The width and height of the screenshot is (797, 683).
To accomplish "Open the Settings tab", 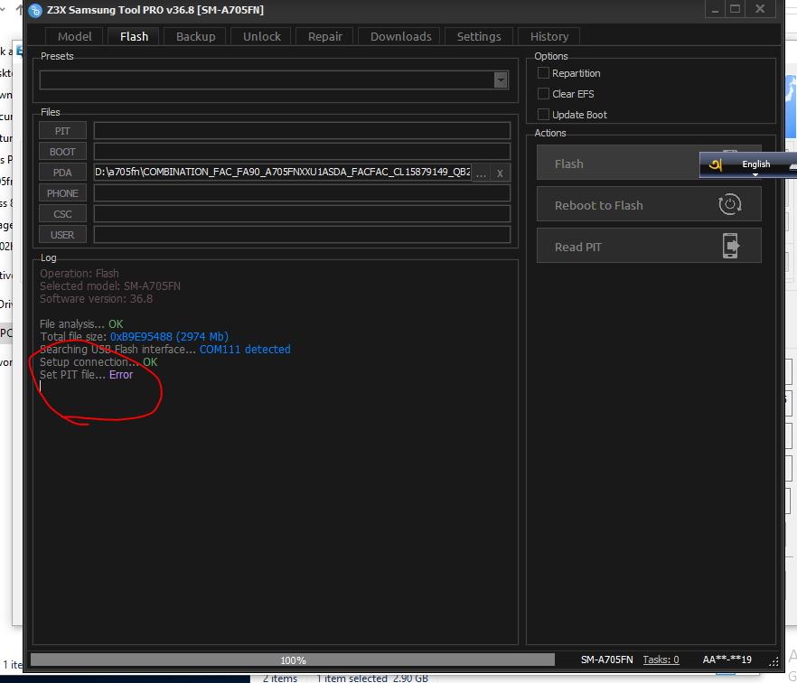I will click(479, 36).
